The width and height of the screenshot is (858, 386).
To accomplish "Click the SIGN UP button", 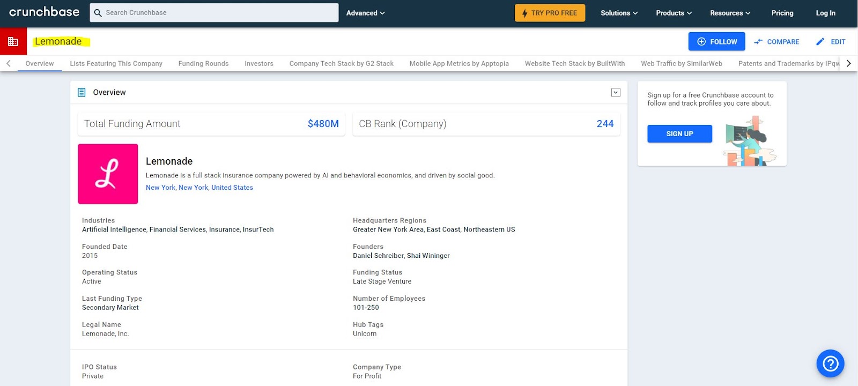I will [679, 133].
